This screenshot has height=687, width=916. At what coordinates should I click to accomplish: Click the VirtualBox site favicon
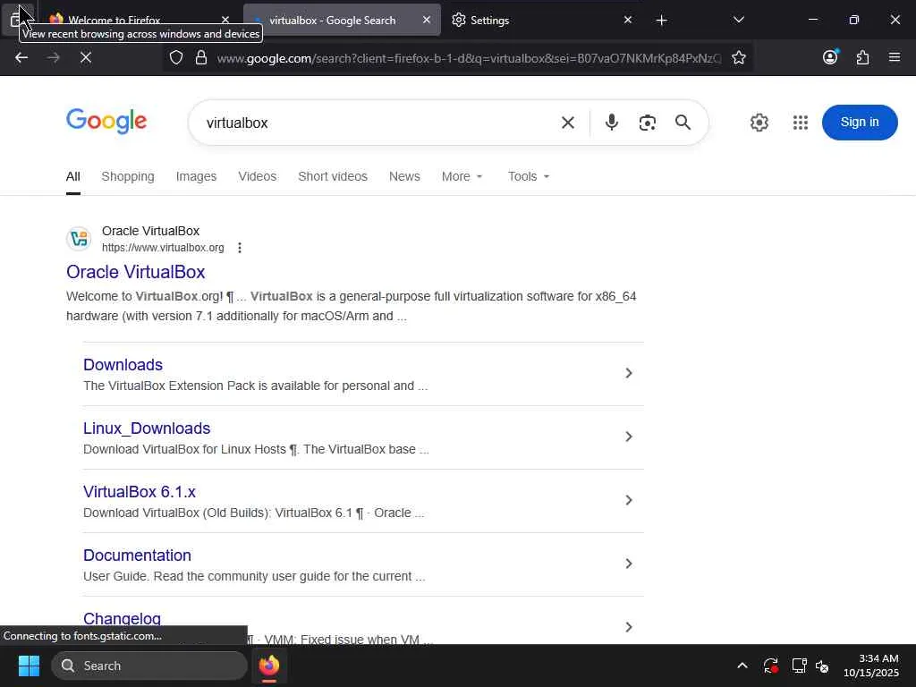[x=79, y=238]
